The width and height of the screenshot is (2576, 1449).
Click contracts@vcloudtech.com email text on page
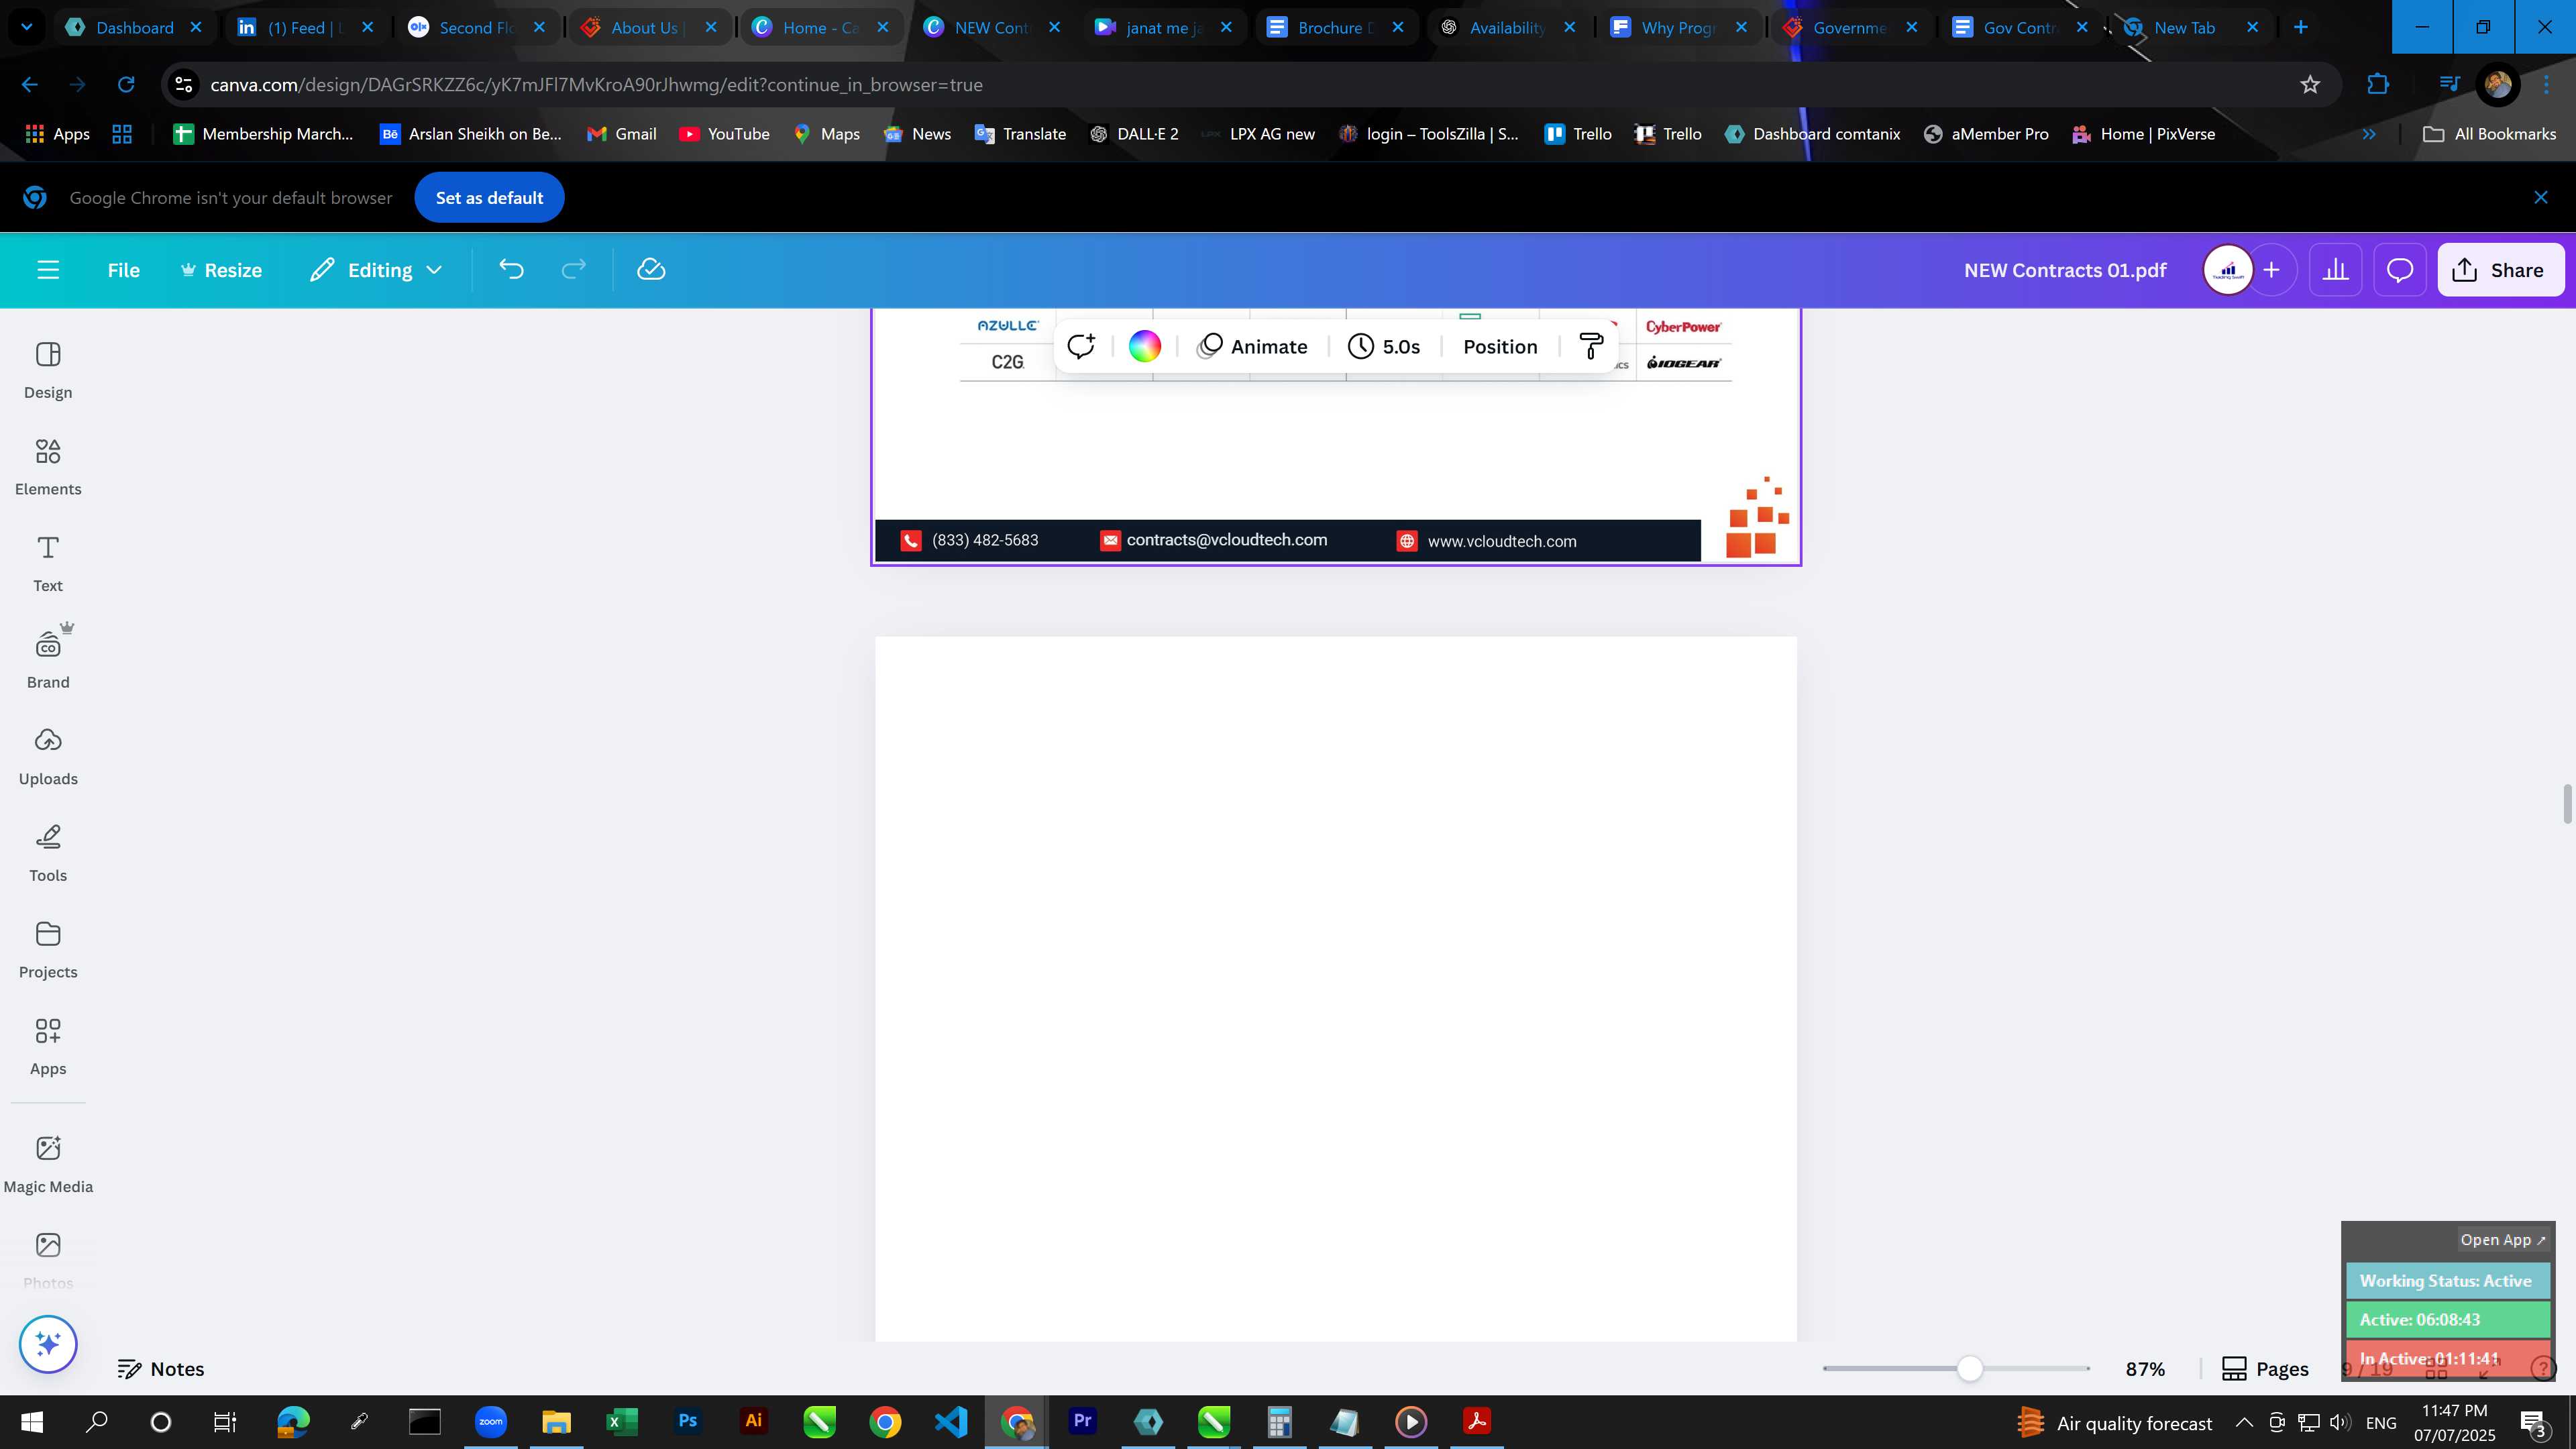1227,540
